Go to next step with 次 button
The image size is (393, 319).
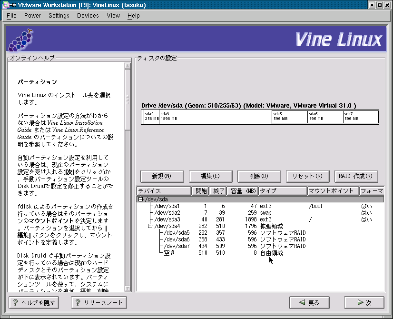coord(364,303)
